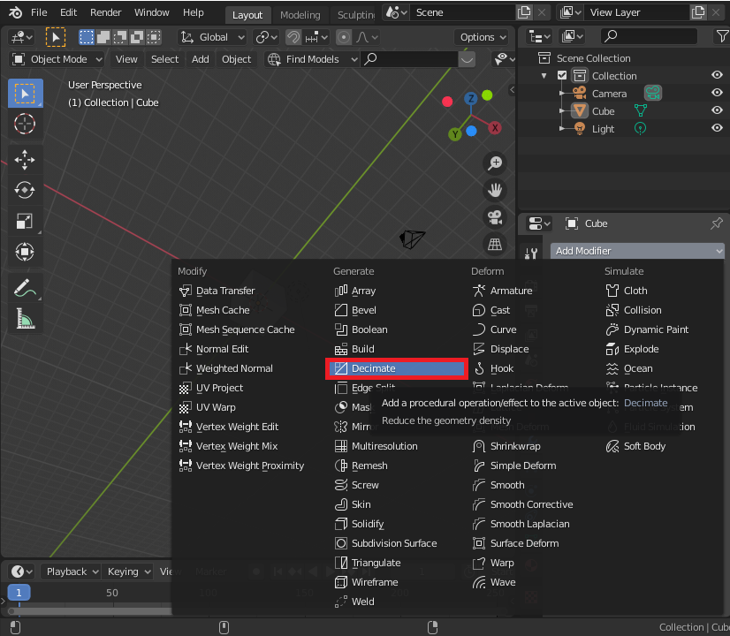
Task: Open the Add Modifier dropdown
Action: [x=636, y=251]
